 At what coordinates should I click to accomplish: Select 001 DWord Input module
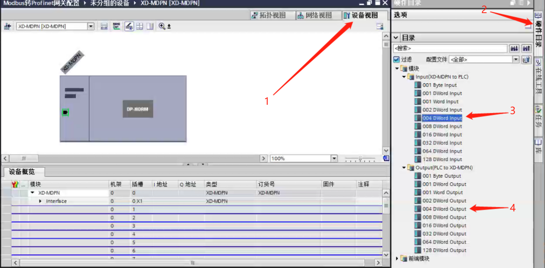click(442, 94)
